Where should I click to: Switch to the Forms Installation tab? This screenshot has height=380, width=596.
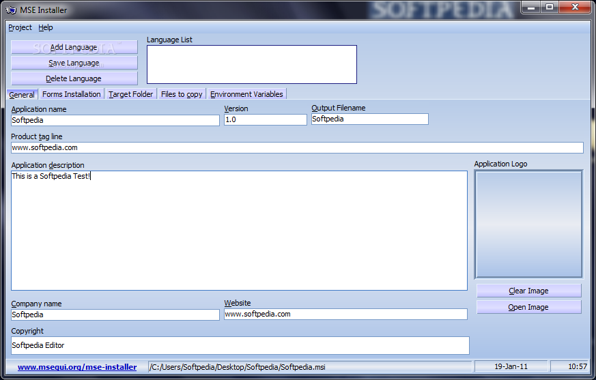72,94
